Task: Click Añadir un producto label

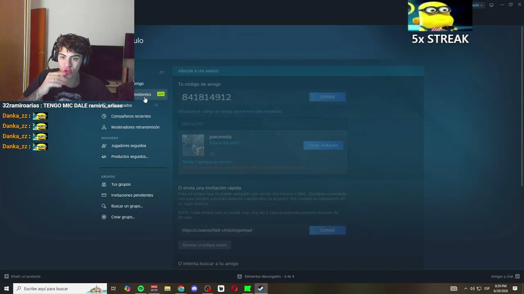Action: pos(25,276)
